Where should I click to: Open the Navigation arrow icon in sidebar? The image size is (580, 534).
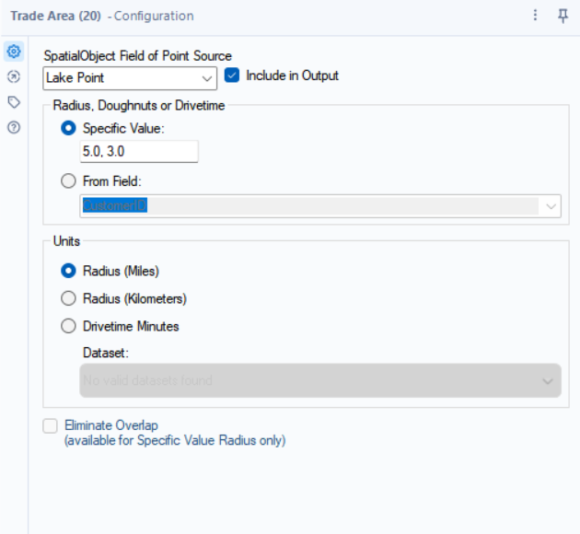pyautogui.click(x=14, y=77)
